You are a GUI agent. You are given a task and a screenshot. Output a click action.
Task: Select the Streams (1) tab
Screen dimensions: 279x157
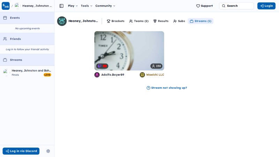coord(201,21)
